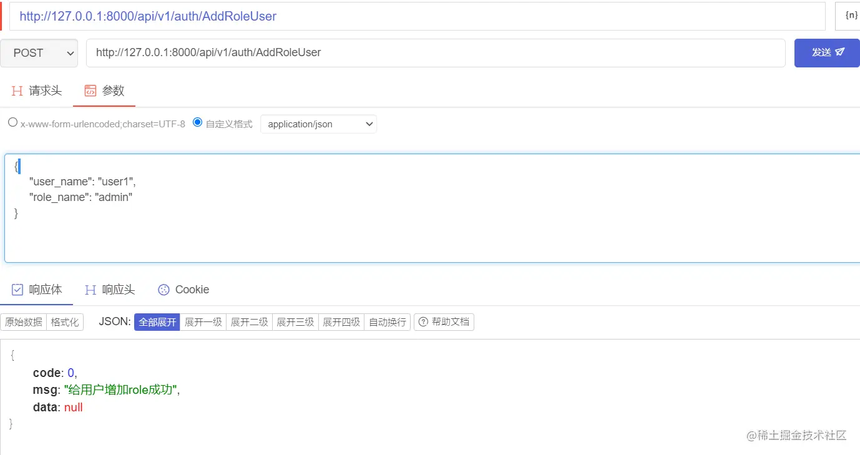Click the msg 给用户增加role成功 response line
Viewport: 860px width, 455px height.
[107, 390]
